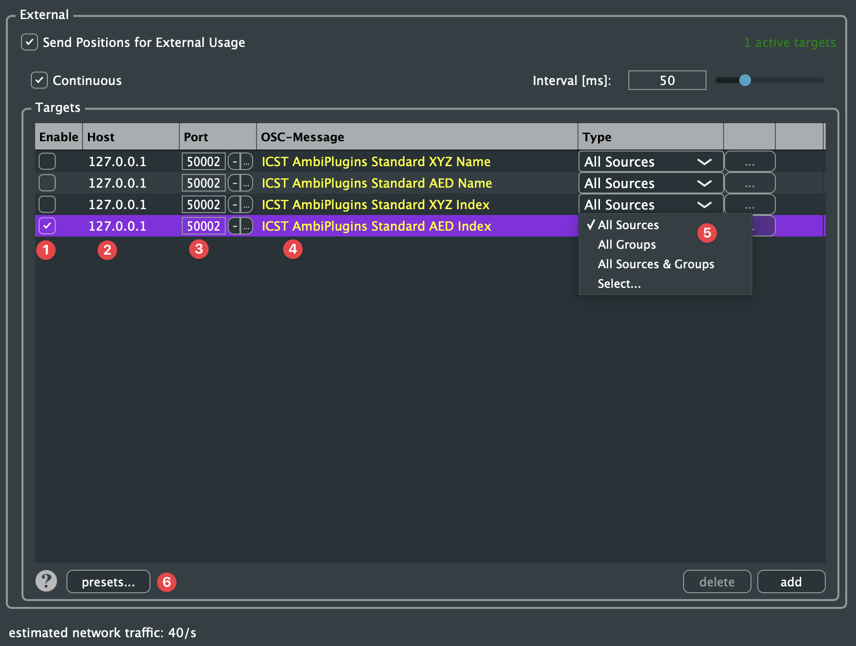Click the Interval [ms] value field
The image size is (856, 646).
[667, 80]
